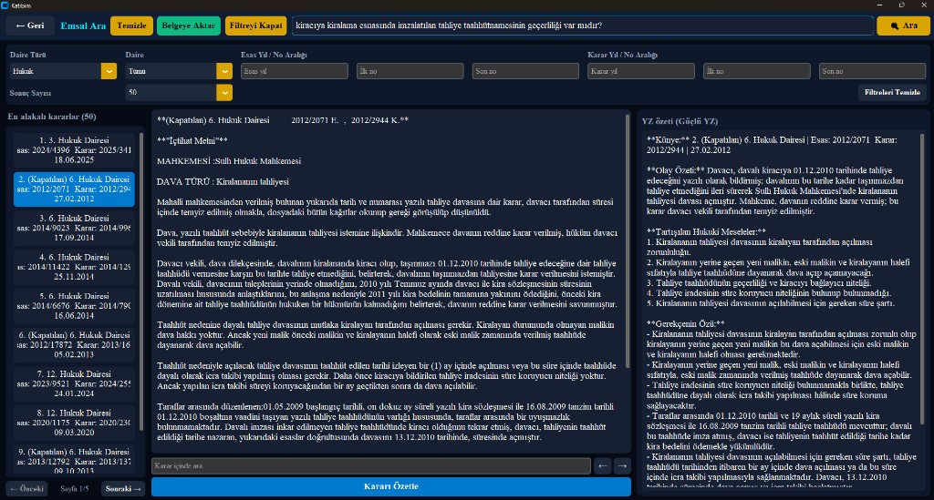
Task: Click the Sayfa 1/5 page indicator
Action: point(75,489)
